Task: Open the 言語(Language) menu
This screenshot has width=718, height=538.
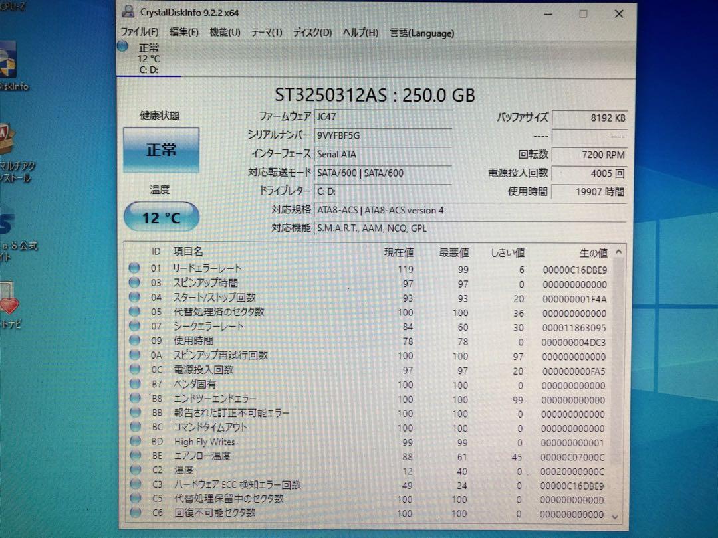Action: click(x=421, y=33)
